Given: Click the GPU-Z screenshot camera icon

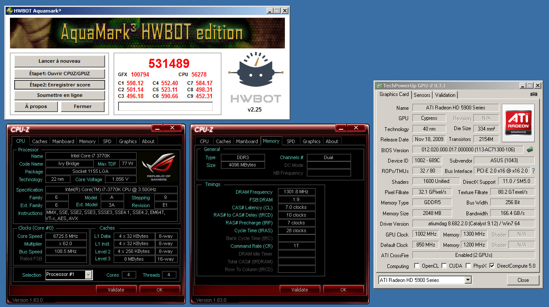Looking at the screenshot, I should [534, 94].
